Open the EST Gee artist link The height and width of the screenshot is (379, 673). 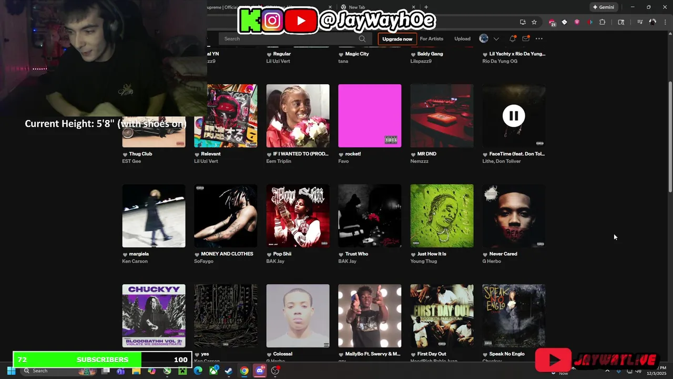pos(131,162)
